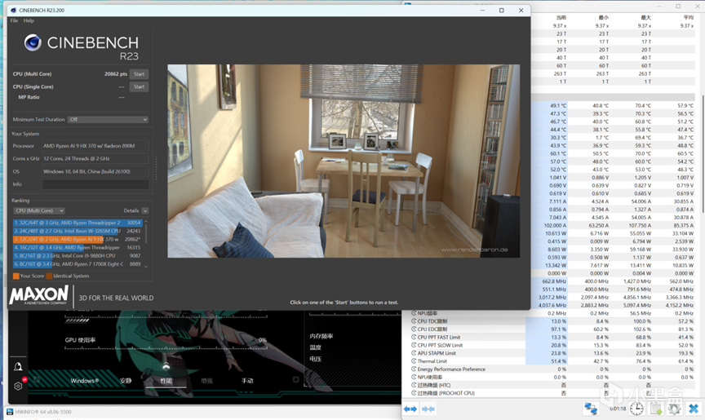
Task: Open control center settings gear icon
Action: [18, 386]
